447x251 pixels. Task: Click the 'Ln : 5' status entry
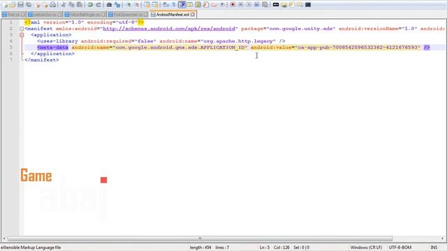[264, 248]
